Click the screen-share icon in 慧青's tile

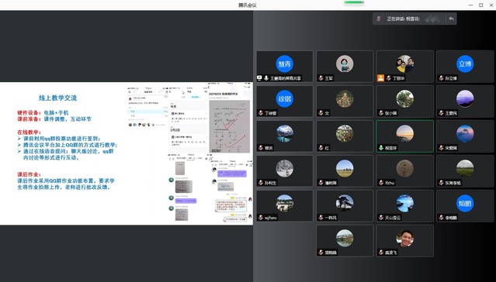coord(260,78)
